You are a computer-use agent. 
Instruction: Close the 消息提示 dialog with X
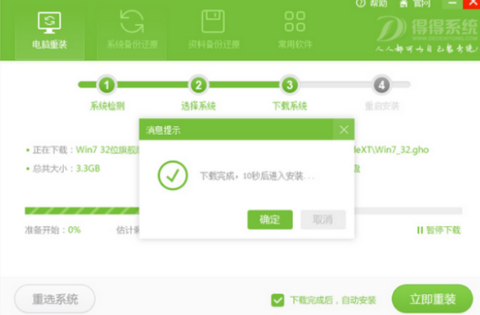tap(343, 130)
